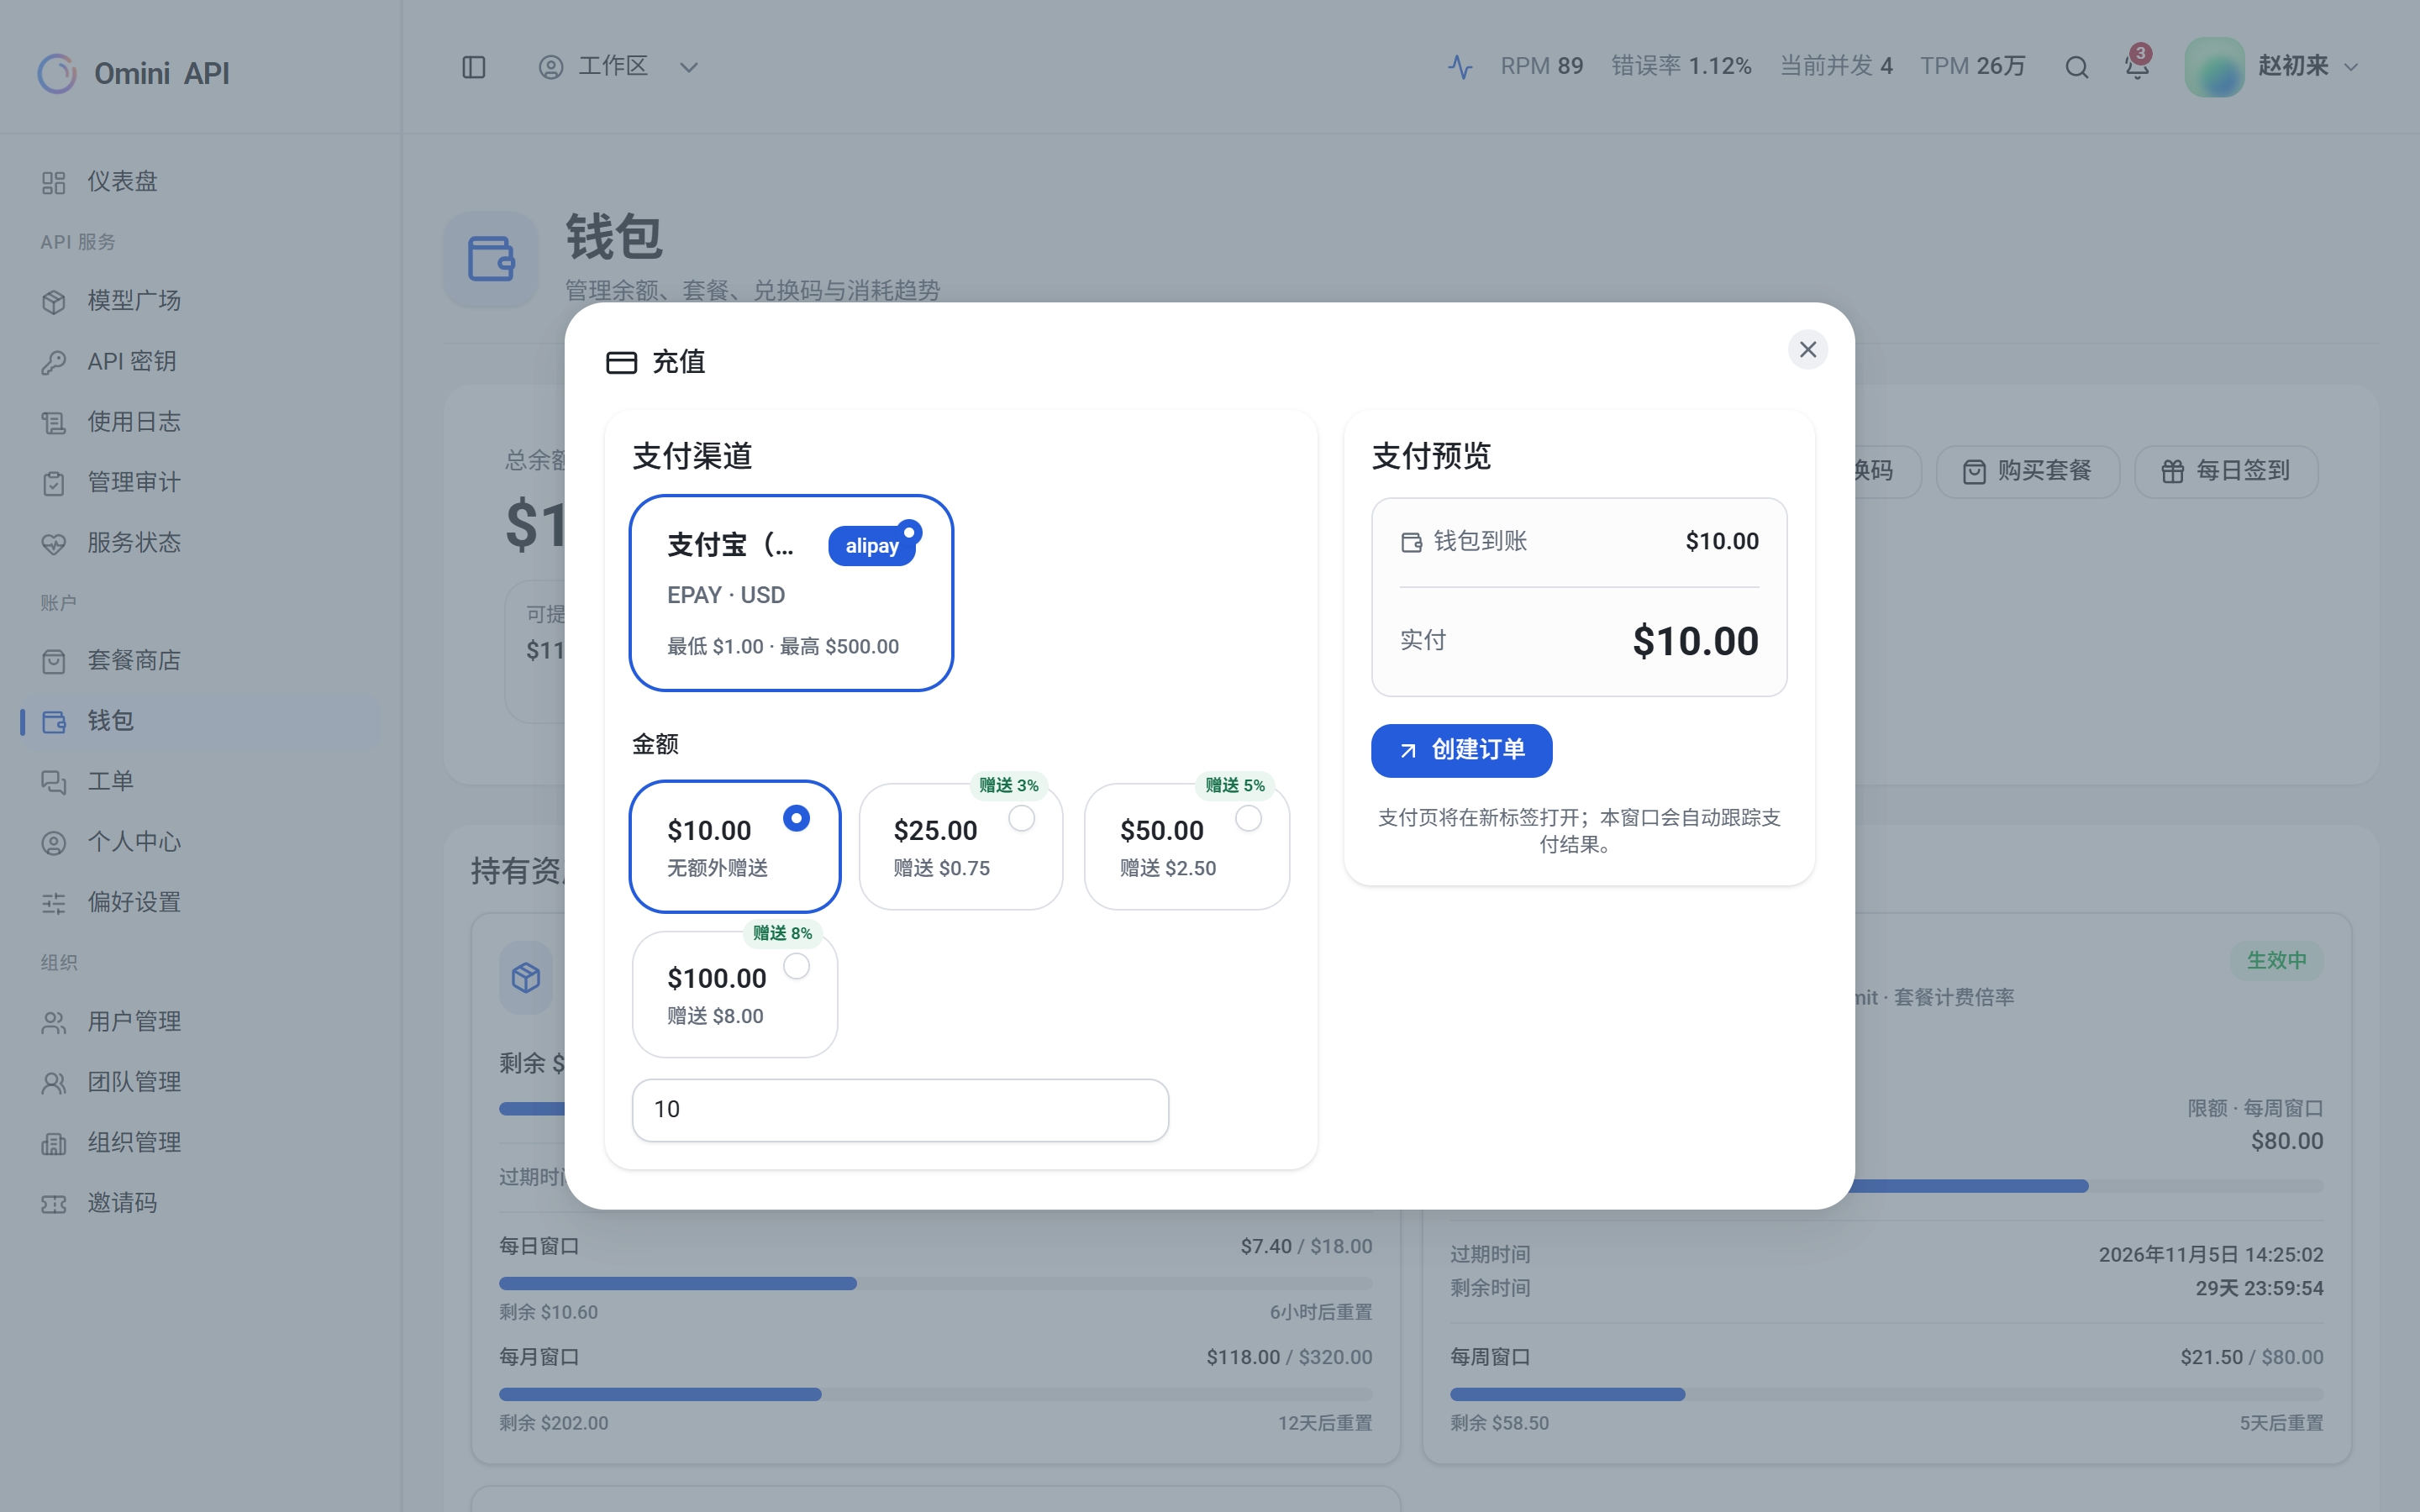2420x1512 pixels.
Task: Click the Omini API logo
Action: tap(133, 73)
